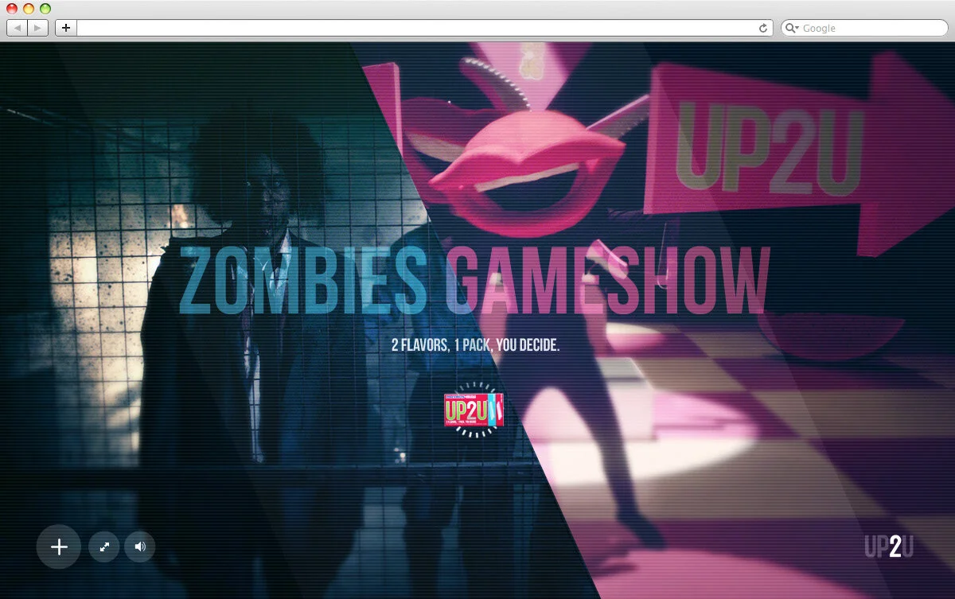This screenshot has width=955, height=599.
Task: Zoom the window with the green button
Action: coord(45,9)
